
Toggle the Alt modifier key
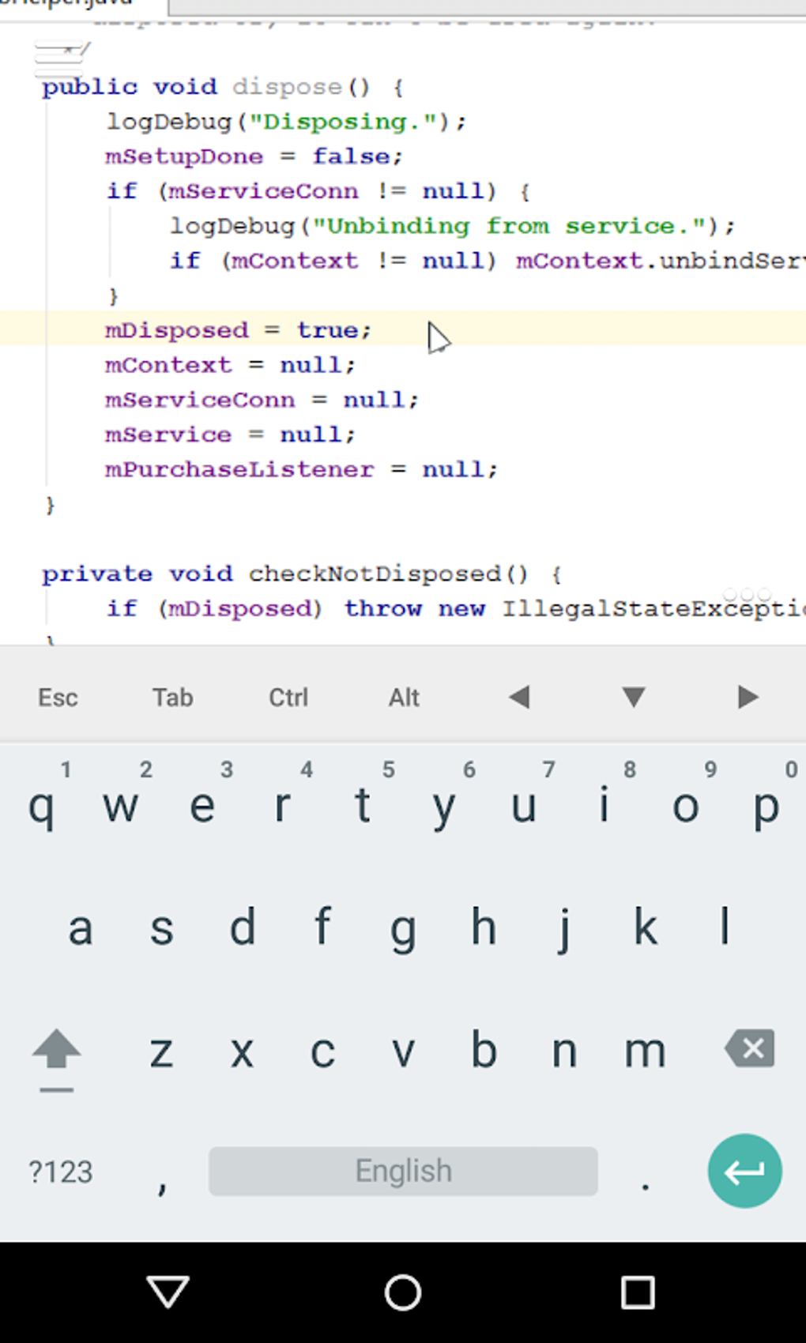pyautogui.click(x=404, y=698)
